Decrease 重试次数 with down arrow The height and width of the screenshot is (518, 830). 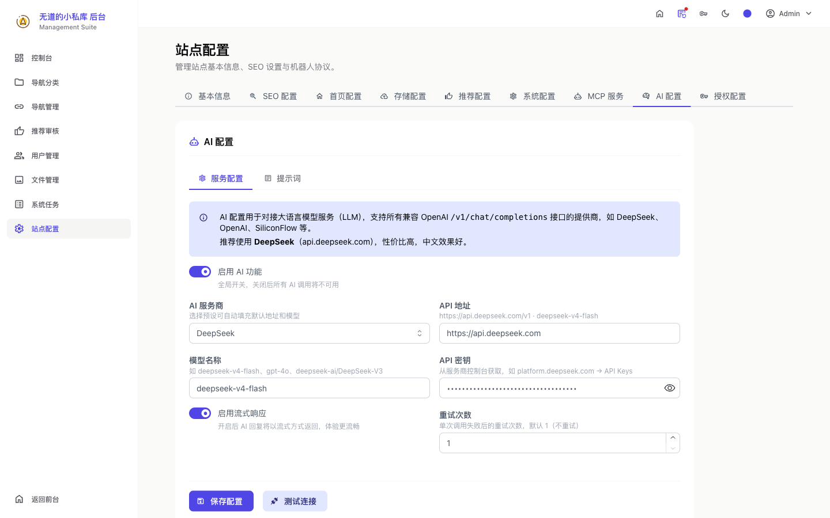(673, 448)
